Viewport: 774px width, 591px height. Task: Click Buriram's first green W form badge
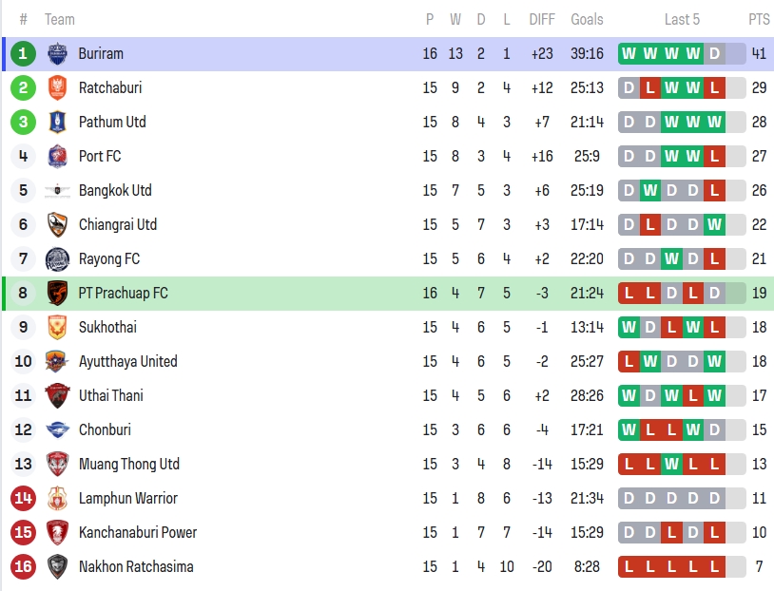click(x=629, y=54)
